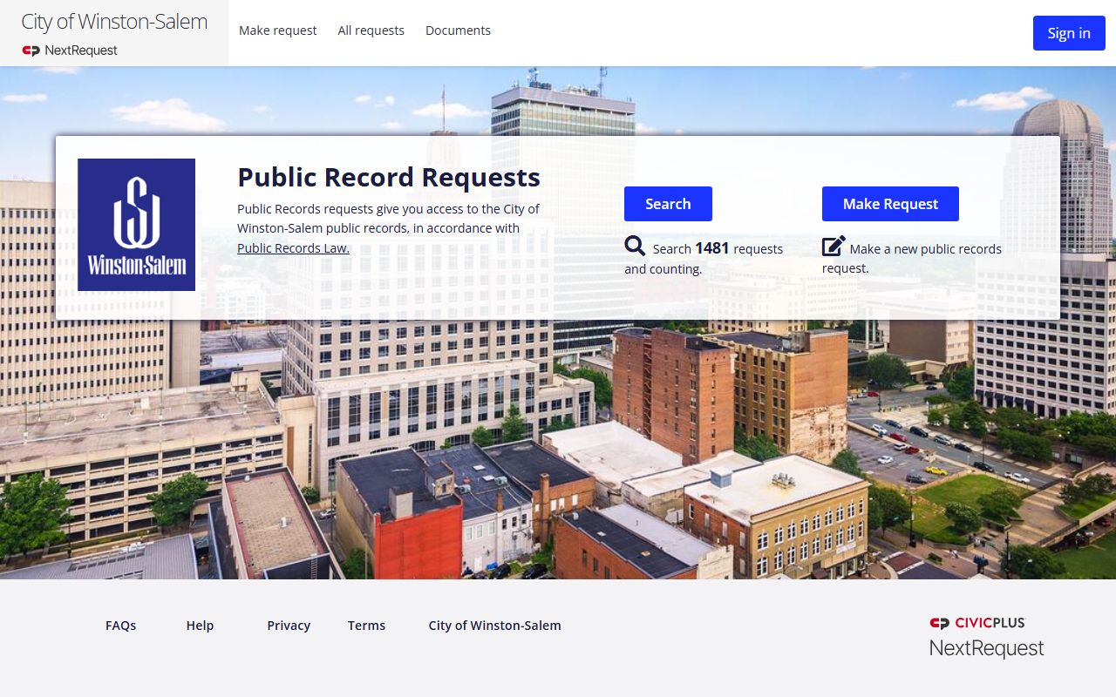This screenshot has height=697, width=1116.
Task: Open the City of Winston-Salem footer link
Action: point(494,626)
